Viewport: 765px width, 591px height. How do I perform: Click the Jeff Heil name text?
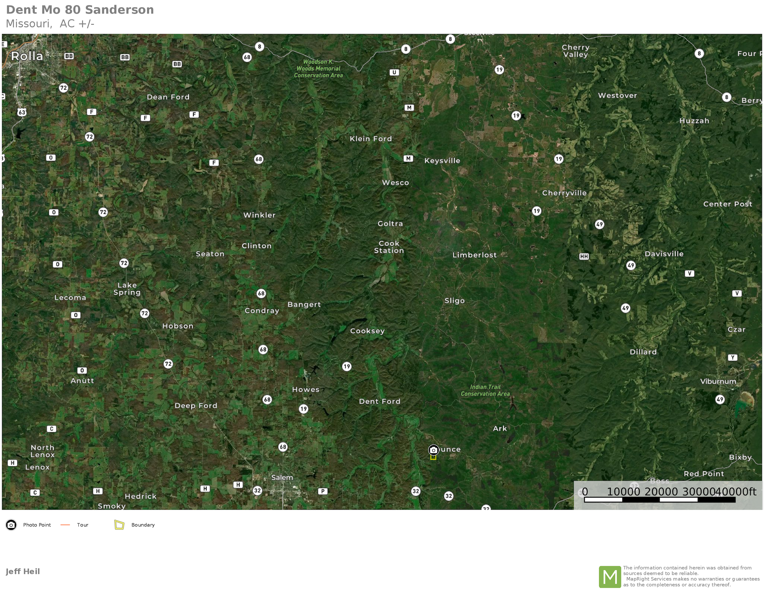point(23,571)
